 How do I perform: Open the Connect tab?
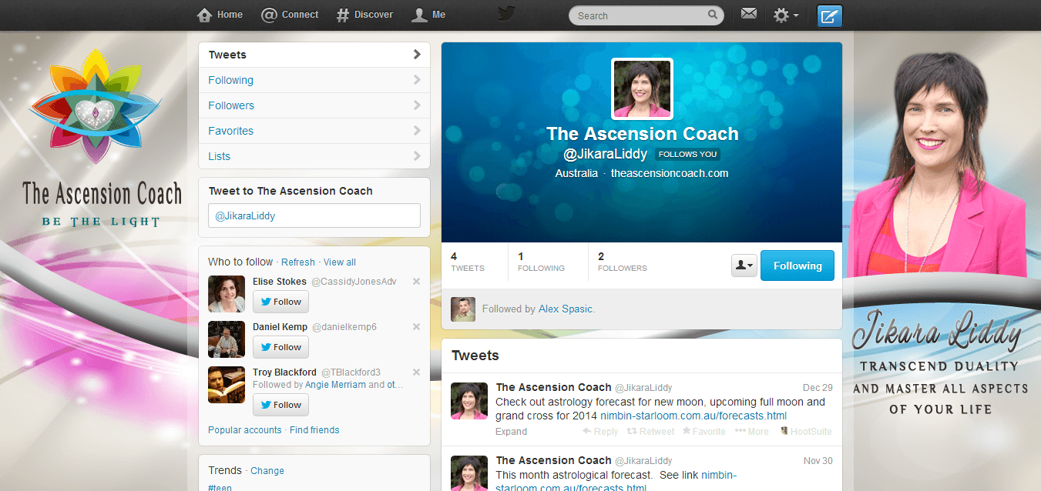point(290,15)
